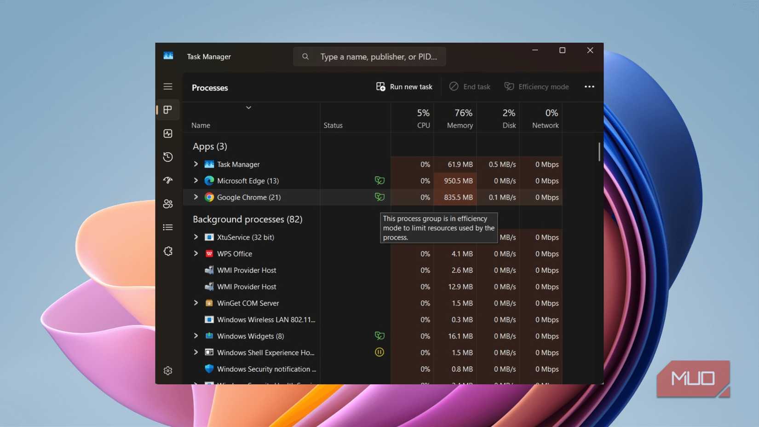Open the Task Manager navigation hamburger menu

(x=168, y=87)
